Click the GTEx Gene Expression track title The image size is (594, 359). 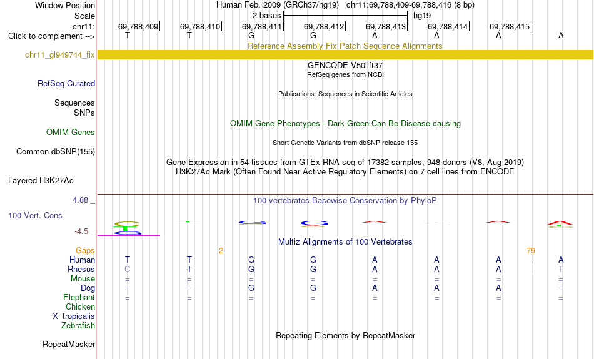point(345,162)
